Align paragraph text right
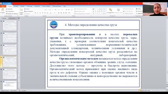The width and height of the screenshot is (168, 94). pos(64,13)
